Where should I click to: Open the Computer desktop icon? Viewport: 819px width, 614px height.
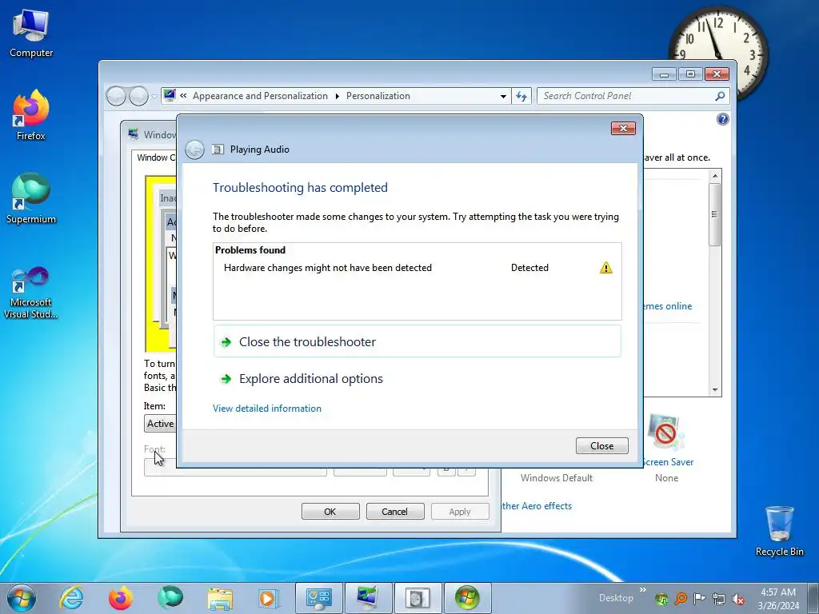pos(31,34)
